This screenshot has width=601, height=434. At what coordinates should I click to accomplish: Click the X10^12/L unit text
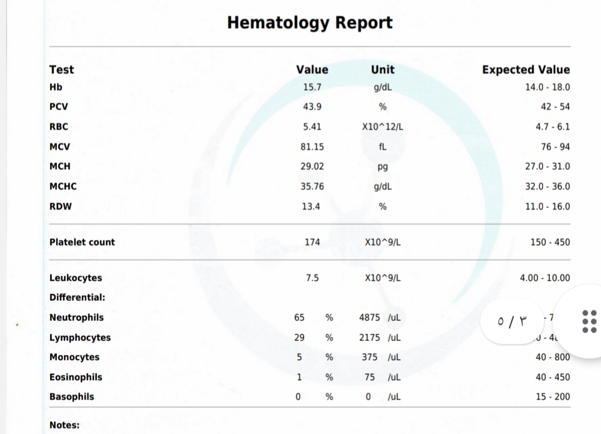tap(382, 126)
